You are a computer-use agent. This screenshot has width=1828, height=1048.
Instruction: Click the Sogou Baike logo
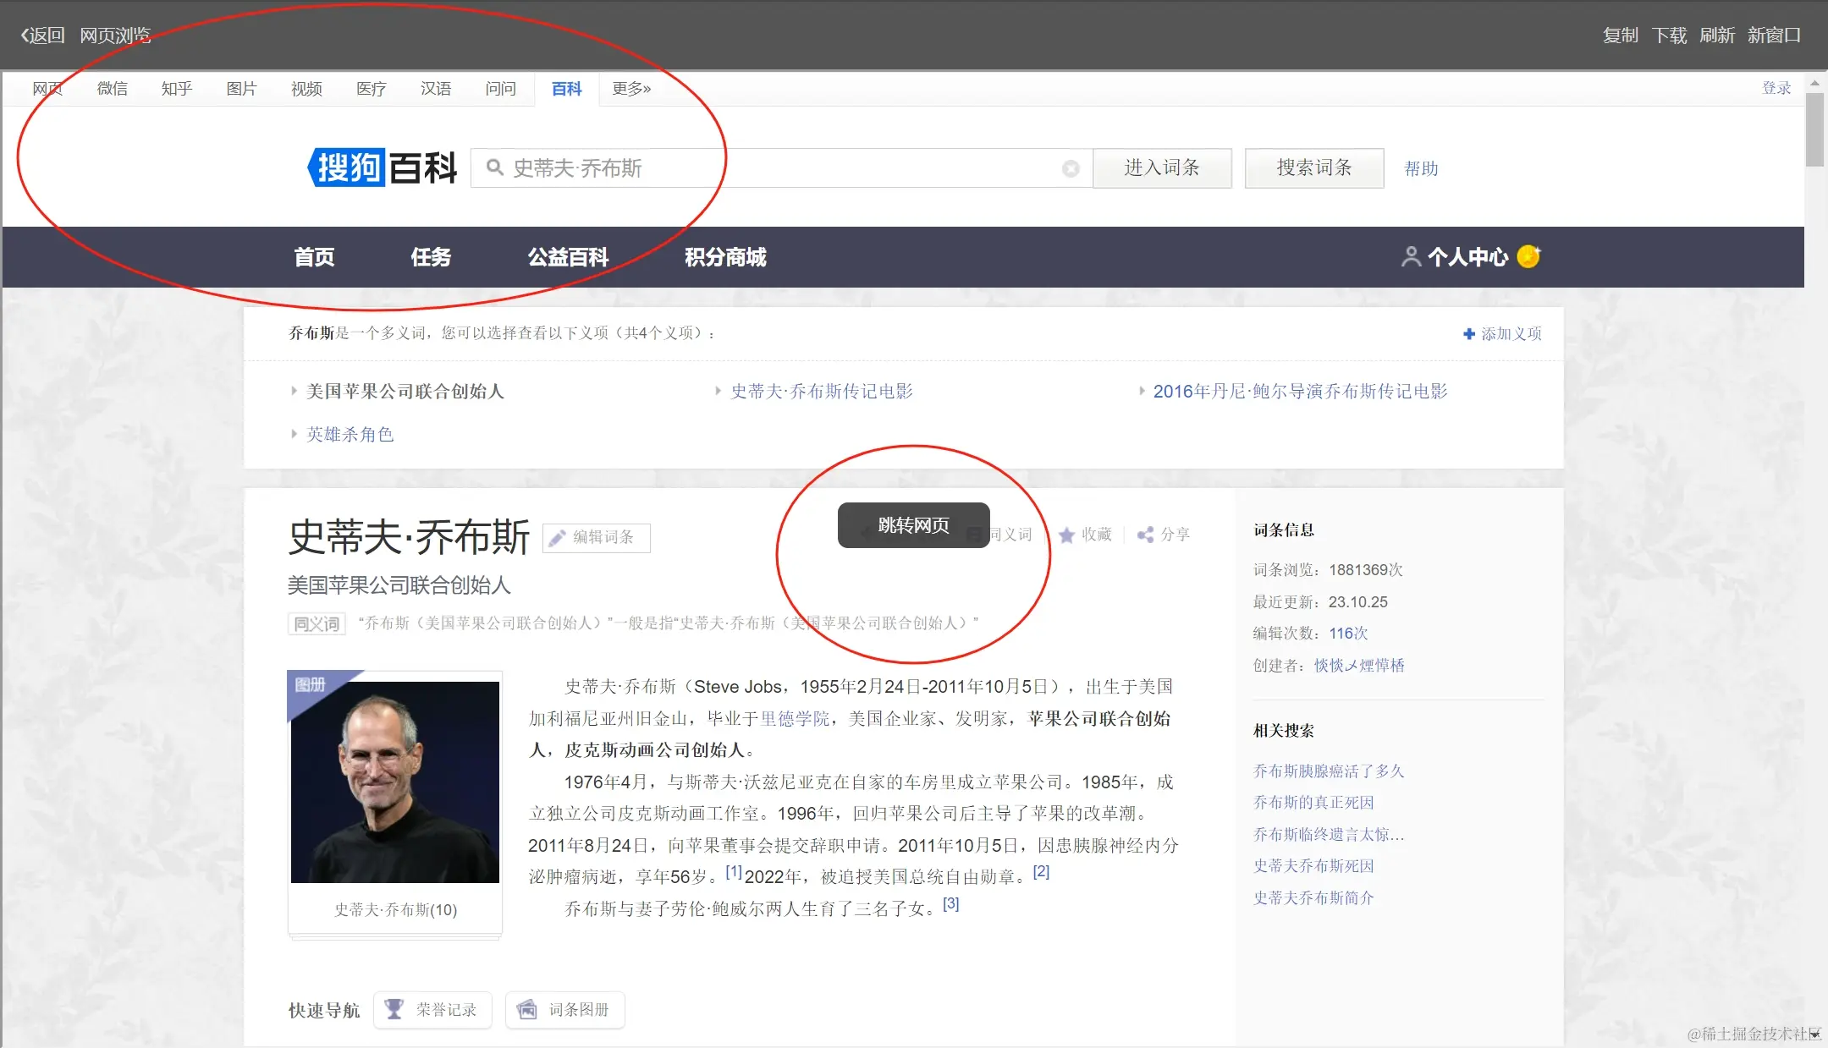383,167
